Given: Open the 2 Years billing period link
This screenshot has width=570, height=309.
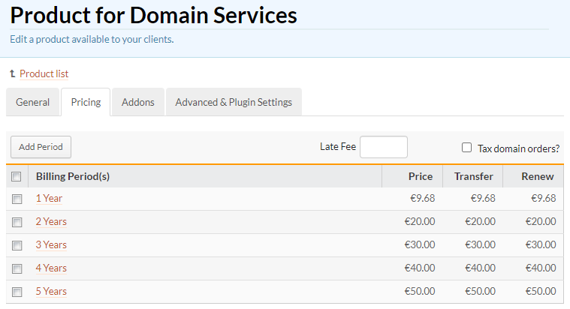Looking at the screenshot, I should 51,221.
